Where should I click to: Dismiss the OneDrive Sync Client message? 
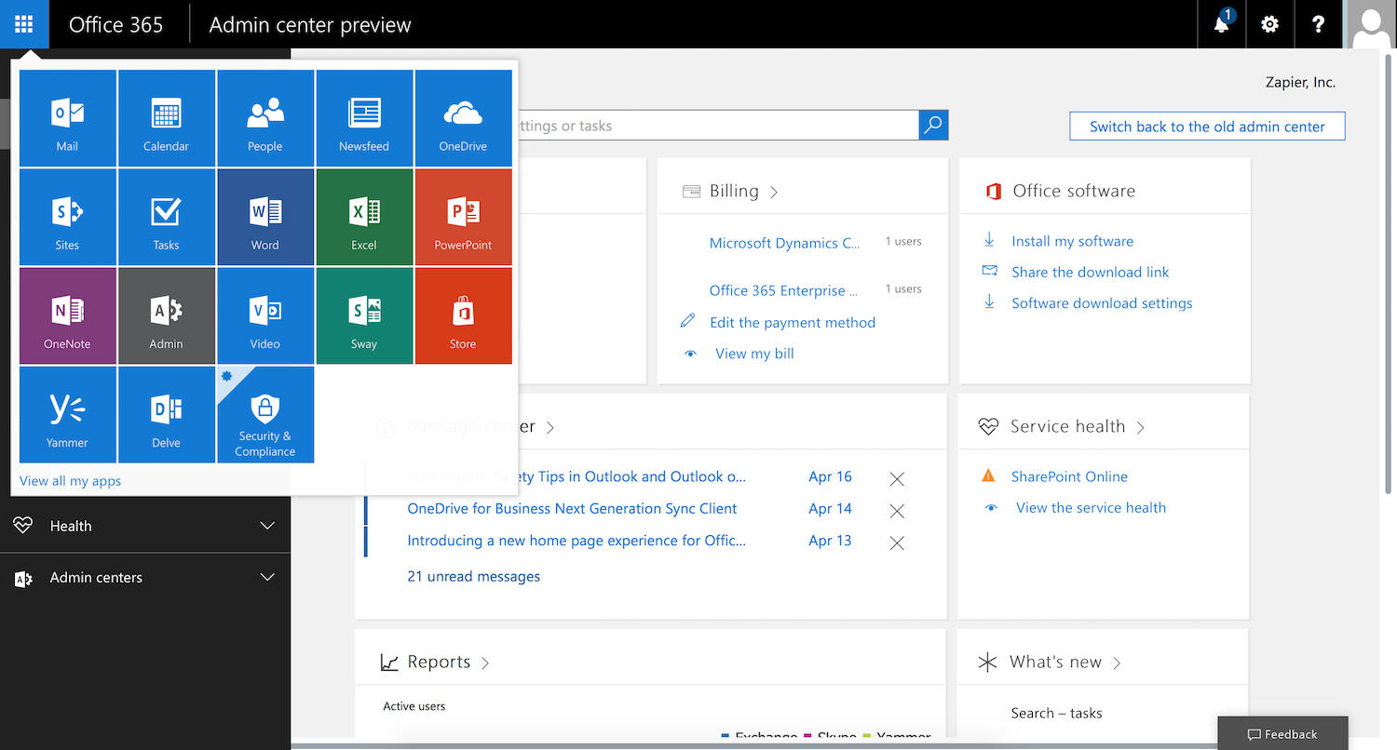click(897, 511)
